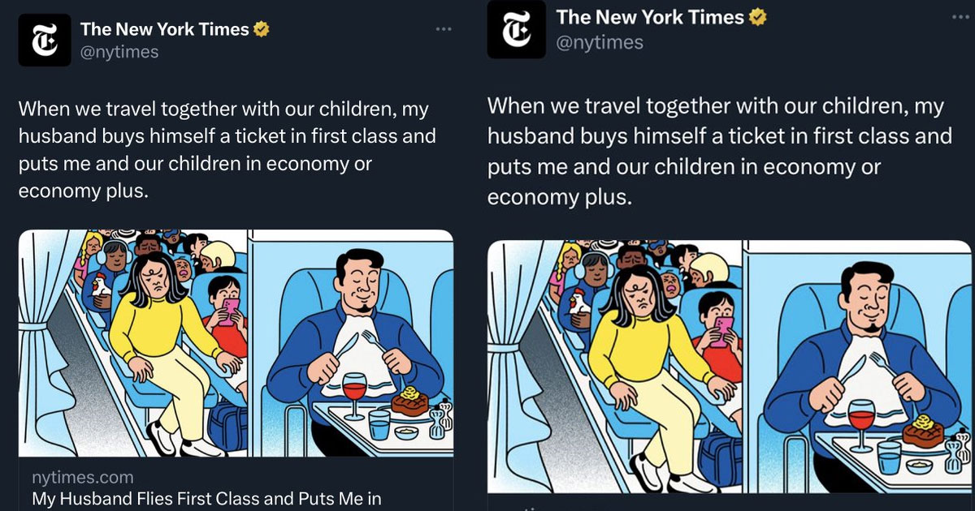Click the gold verified badge in right tweet

pos(757,16)
